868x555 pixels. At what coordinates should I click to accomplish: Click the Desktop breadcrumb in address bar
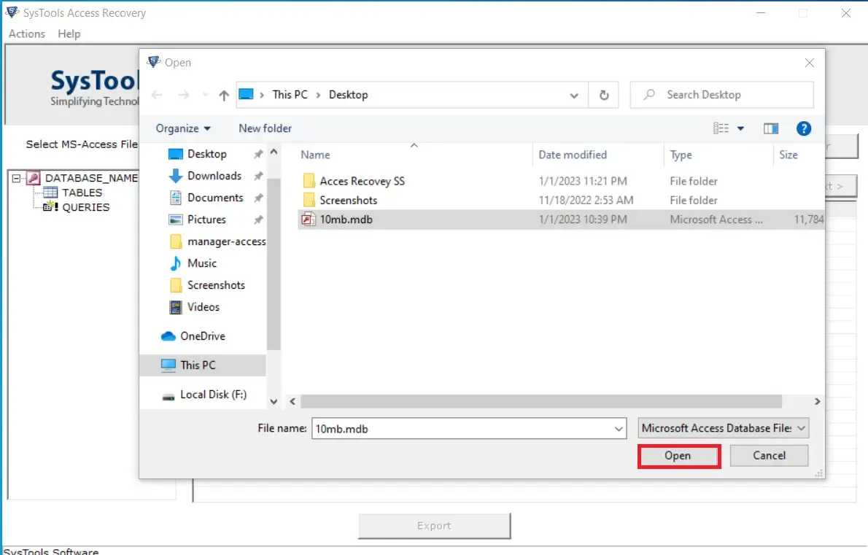click(x=348, y=95)
